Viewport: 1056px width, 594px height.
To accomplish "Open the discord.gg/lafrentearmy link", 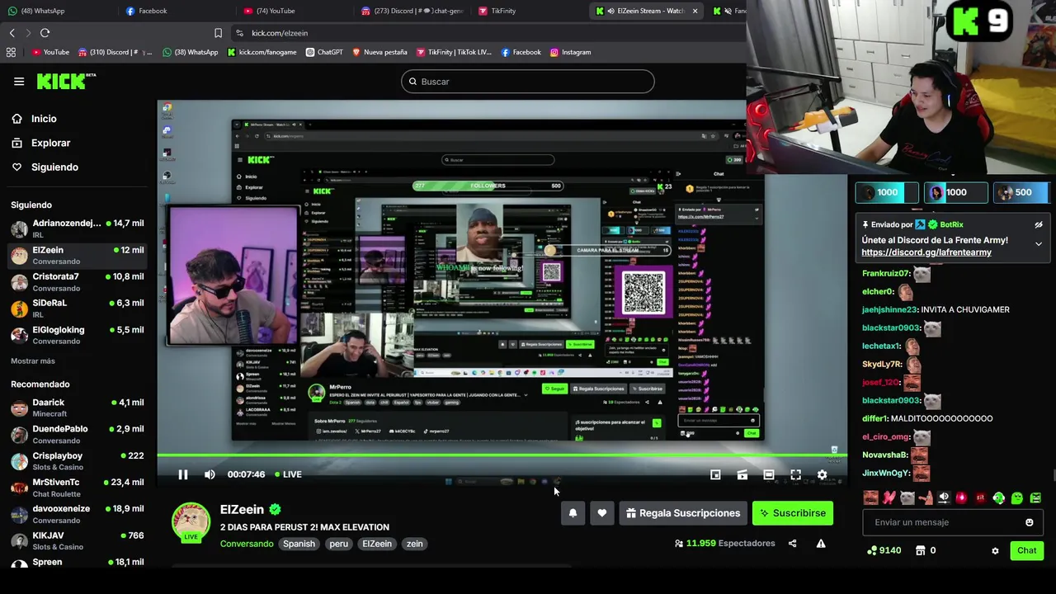I will tap(926, 252).
